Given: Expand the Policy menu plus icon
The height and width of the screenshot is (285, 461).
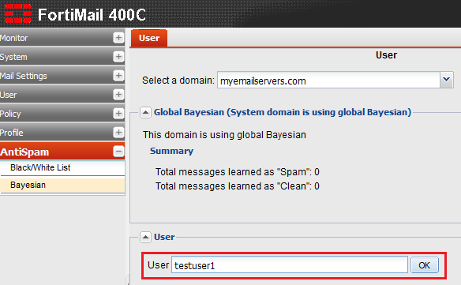Looking at the screenshot, I should tap(118, 113).
